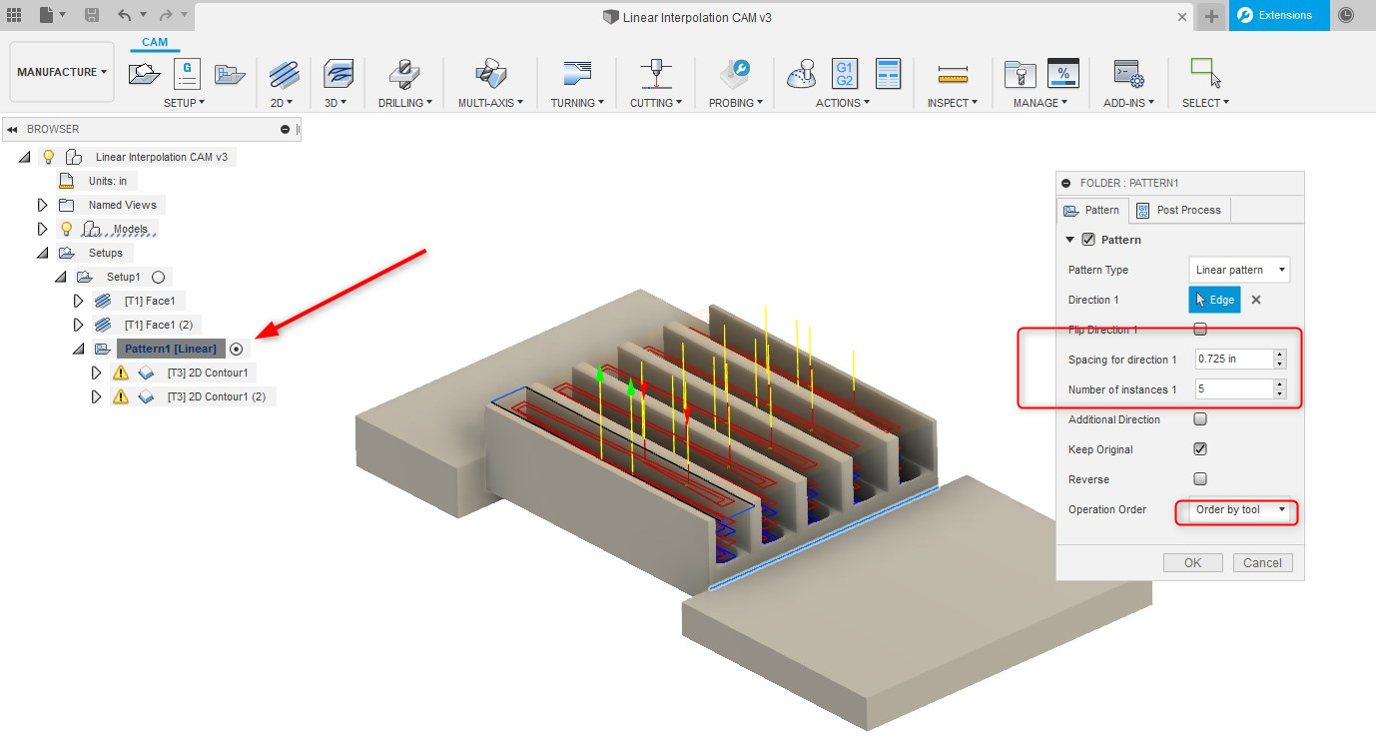The image size is (1376, 753).
Task: Create a New Setup from toolbar
Action: pos(144,74)
